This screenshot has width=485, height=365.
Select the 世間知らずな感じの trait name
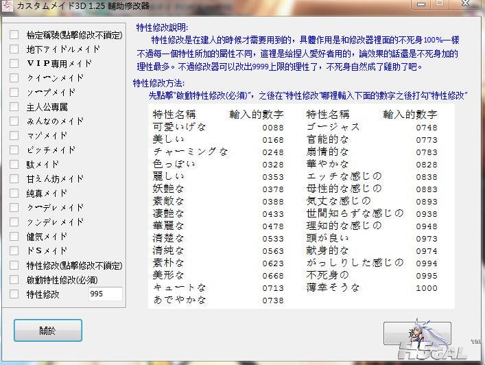click(355, 213)
